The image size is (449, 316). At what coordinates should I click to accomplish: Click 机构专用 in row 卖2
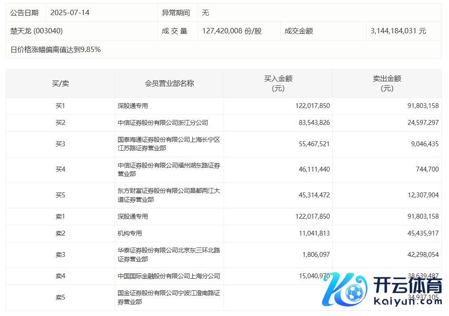(x=130, y=233)
